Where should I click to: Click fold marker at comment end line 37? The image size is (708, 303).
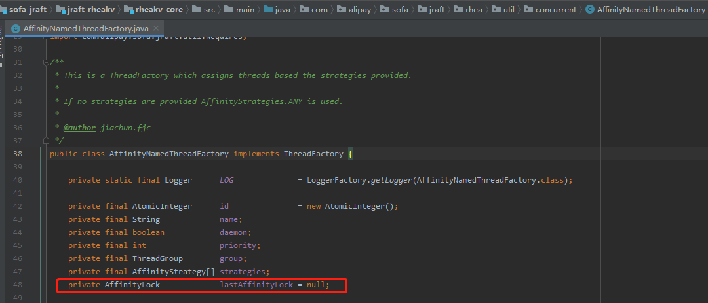[45, 141]
